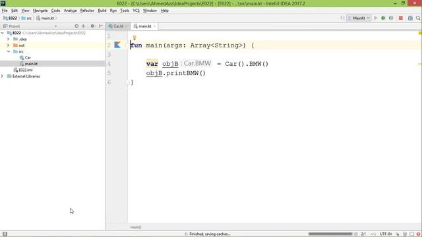Open the Edit menu
Viewport: 422px width, 237px height.
pos(15,11)
